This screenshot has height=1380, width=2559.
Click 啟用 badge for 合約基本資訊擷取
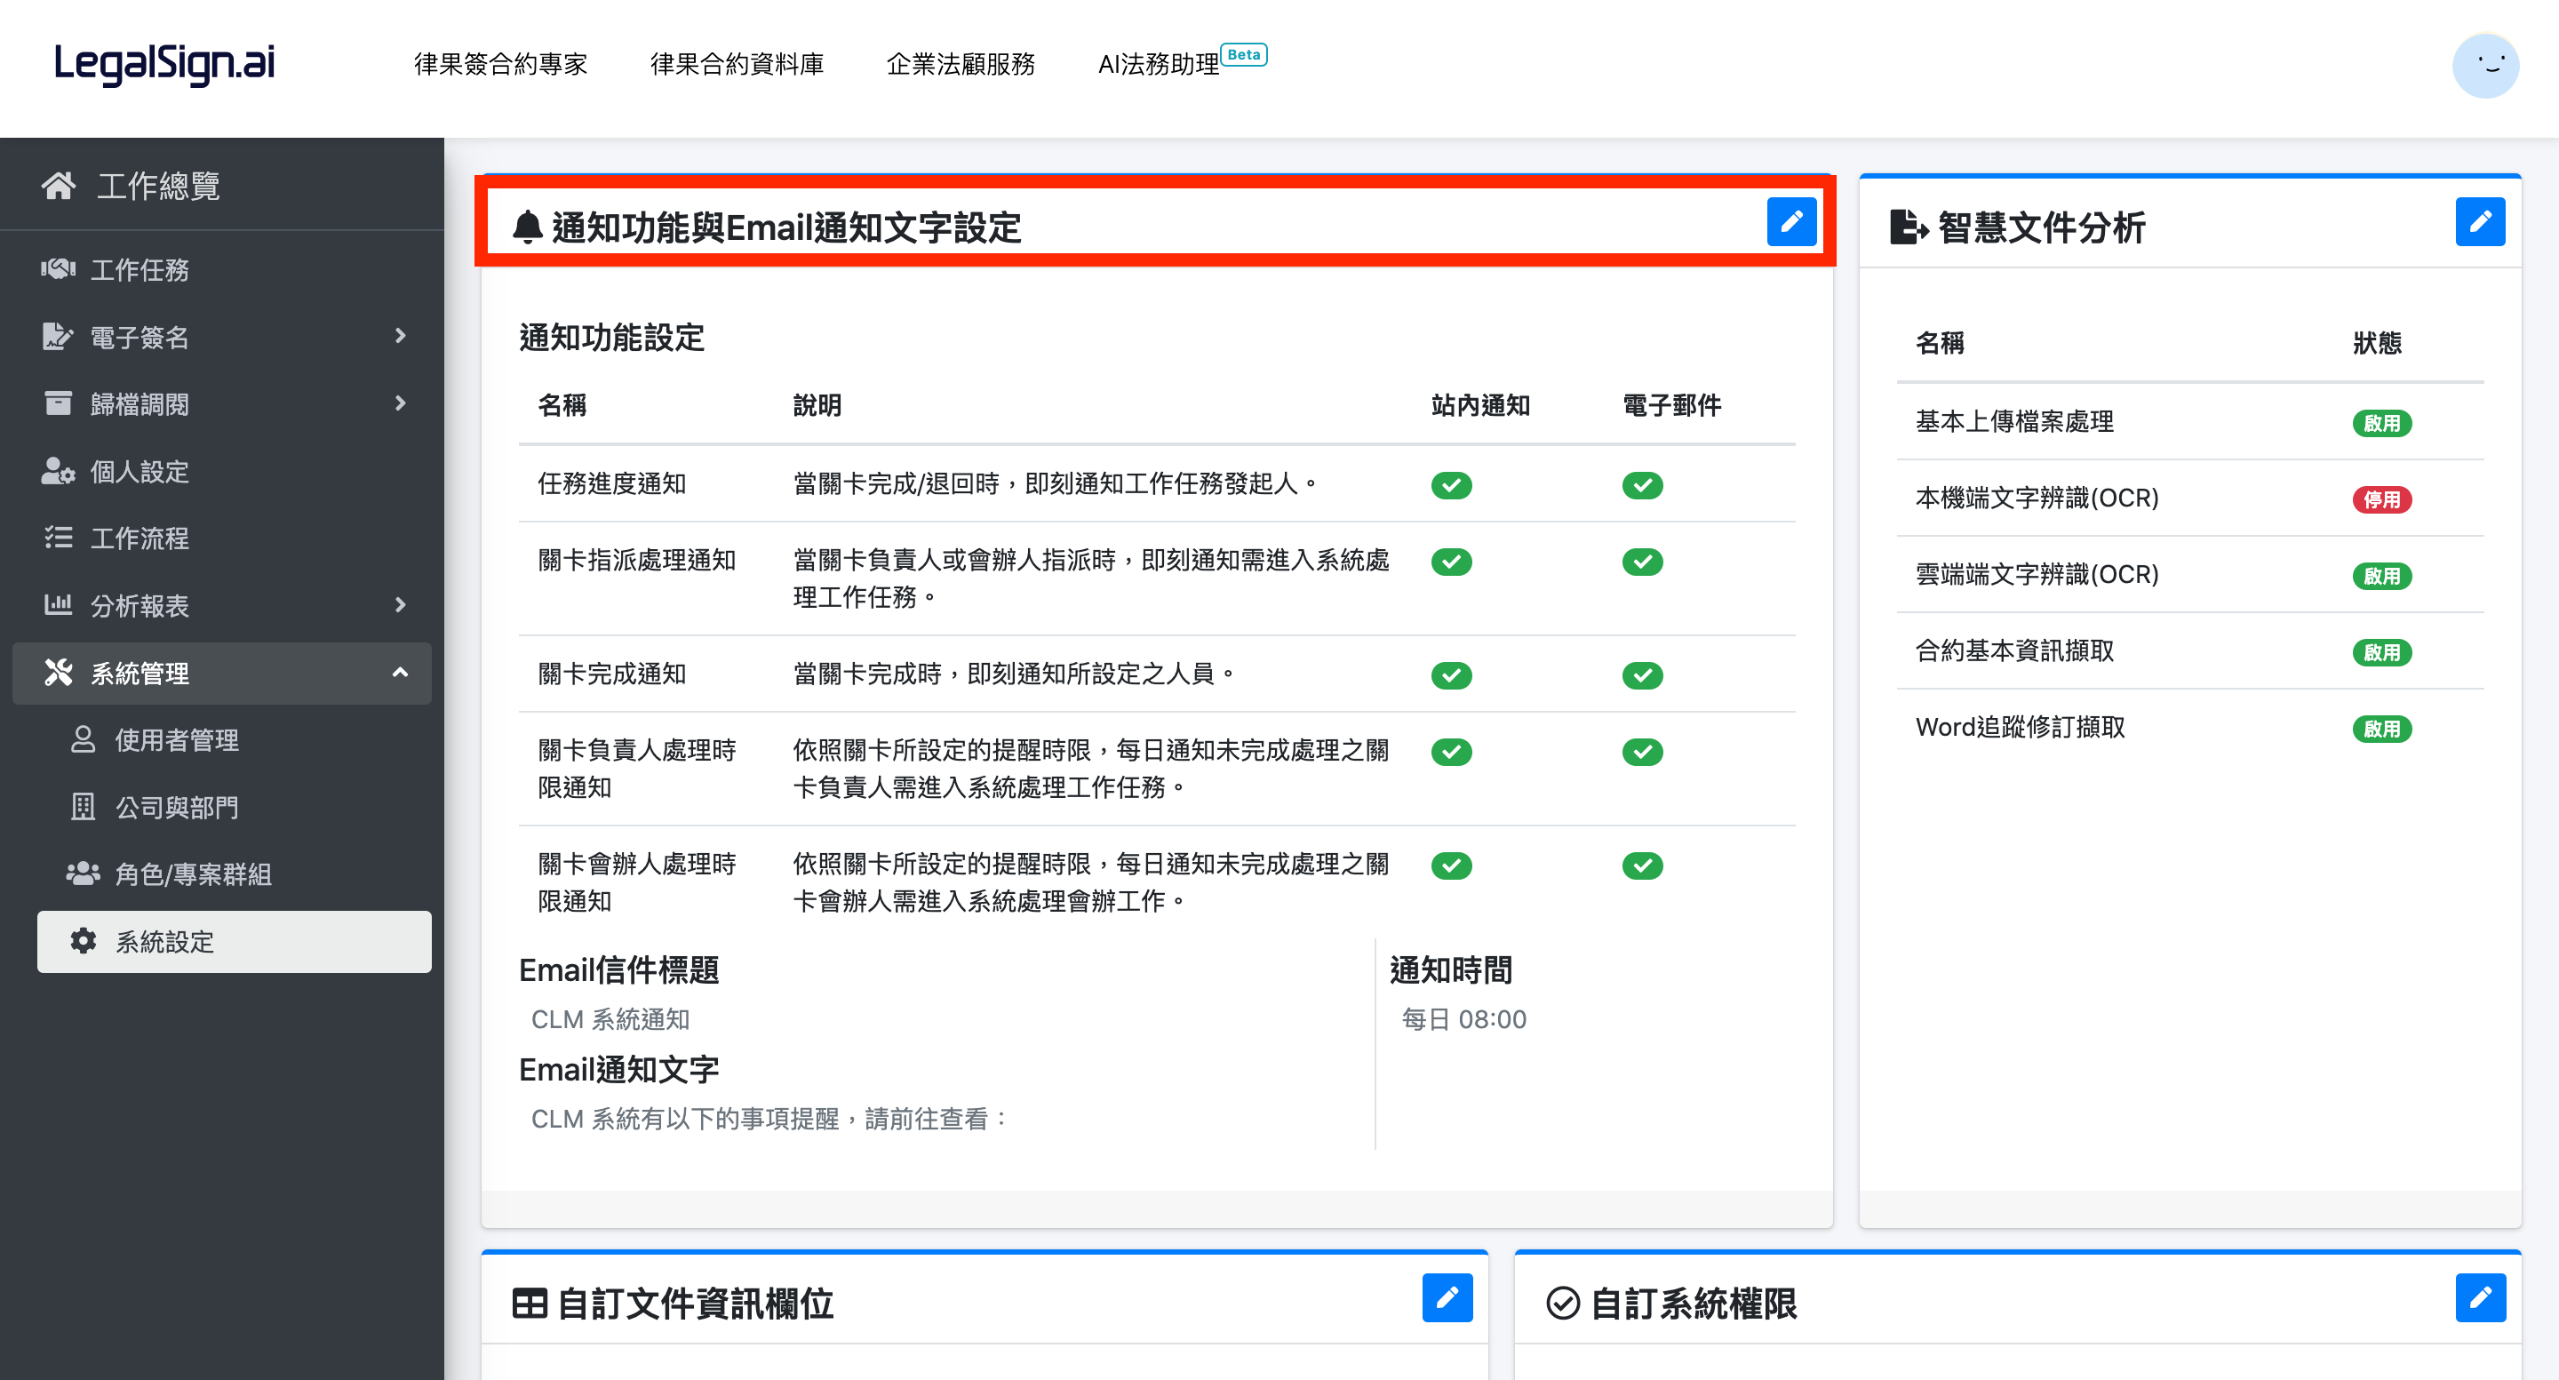click(2381, 653)
